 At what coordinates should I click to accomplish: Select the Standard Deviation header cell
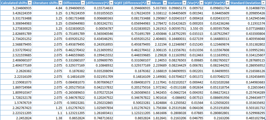coord(248,3)
